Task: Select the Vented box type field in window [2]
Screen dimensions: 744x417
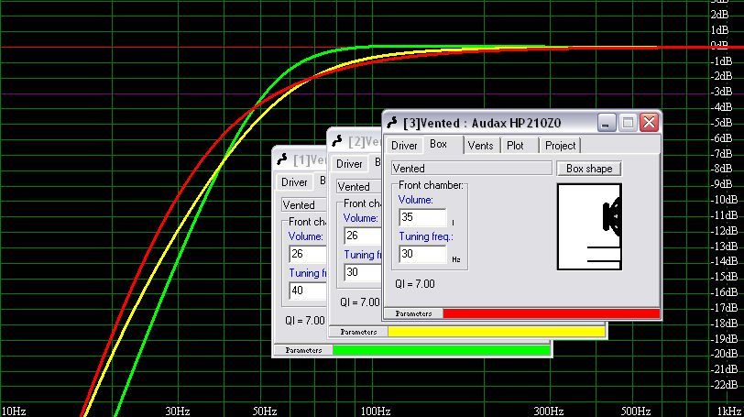Action: click(359, 186)
